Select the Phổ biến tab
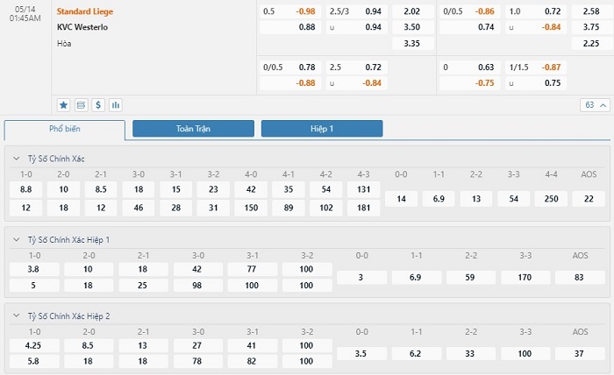 click(65, 129)
